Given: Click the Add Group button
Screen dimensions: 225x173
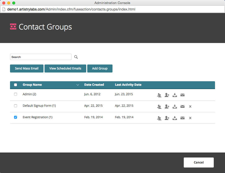Looking at the screenshot, I should coord(100,68).
